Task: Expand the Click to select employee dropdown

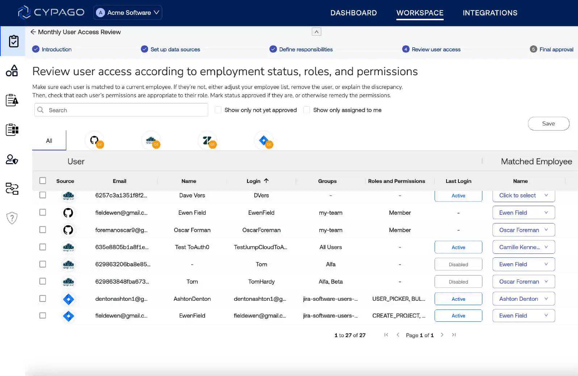Action: [523, 196]
